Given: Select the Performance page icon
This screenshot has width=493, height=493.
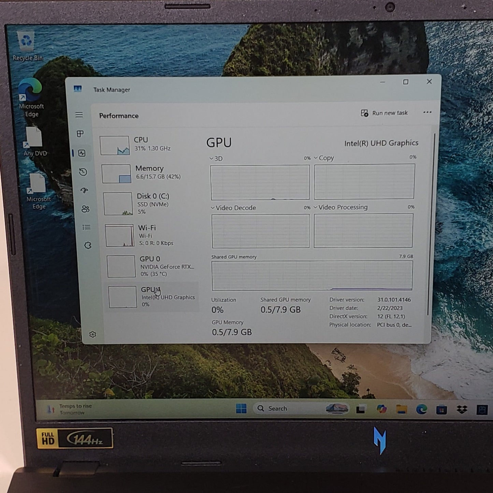Looking at the screenshot, I should (x=79, y=154).
